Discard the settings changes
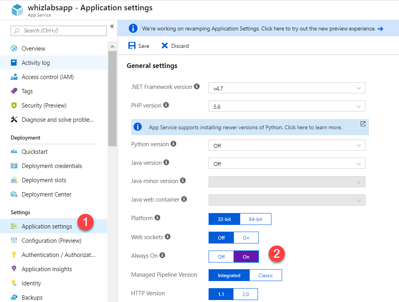This screenshot has width=399, height=302. click(x=175, y=46)
